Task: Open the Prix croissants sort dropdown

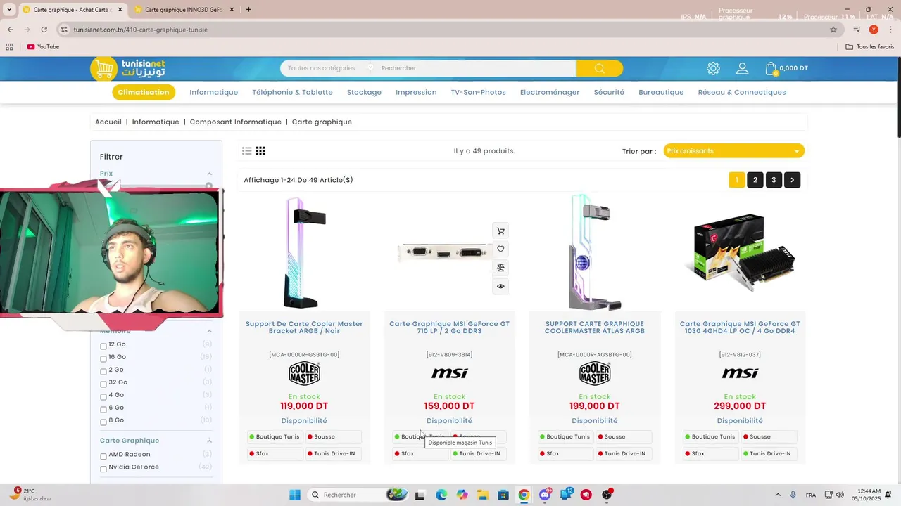Action: [x=733, y=151]
